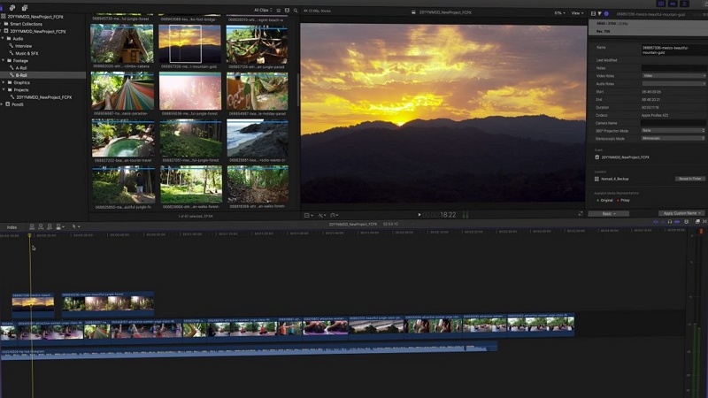Screen dimensions: 708x398
Task: Open the viewer View options dropdown
Action: 577,13
